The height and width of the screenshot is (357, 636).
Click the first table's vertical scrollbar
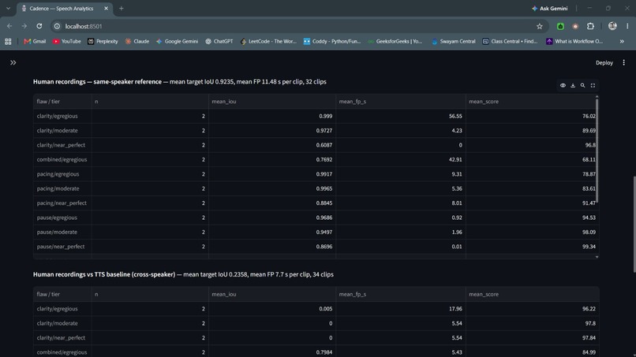coord(597,150)
